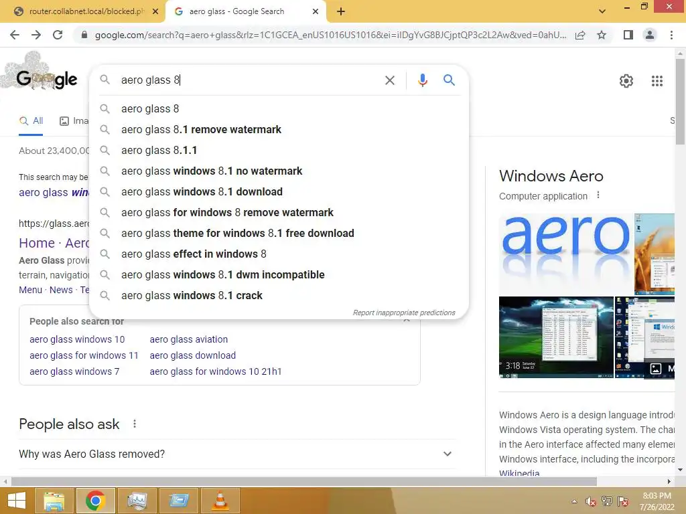Open the News sitelink under the result
The width and height of the screenshot is (686, 514).
(x=61, y=290)
